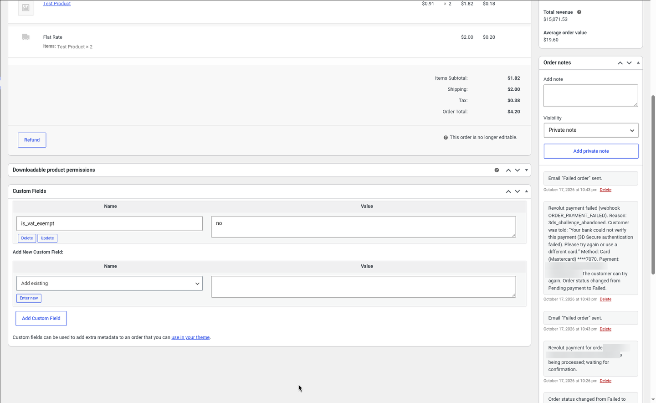Click the Items Subtotal amount $1.82
Viewport: 656px width, 403px height.
tap(513, 78)
